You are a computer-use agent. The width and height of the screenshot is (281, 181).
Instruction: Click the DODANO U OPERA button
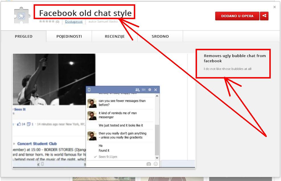(237, 16)
